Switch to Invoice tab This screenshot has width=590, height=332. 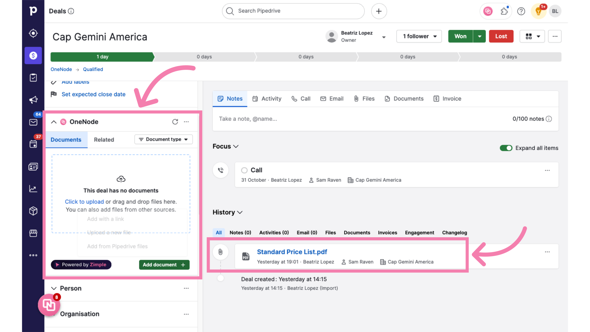click(x=447, y=99)
